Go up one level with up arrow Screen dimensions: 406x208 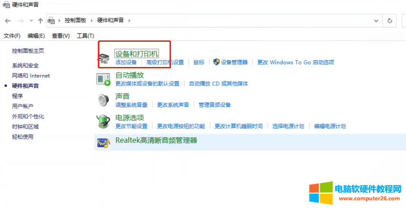point(40,21)
